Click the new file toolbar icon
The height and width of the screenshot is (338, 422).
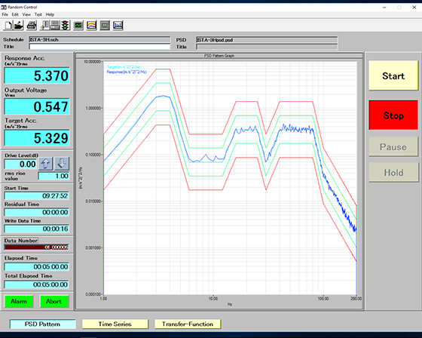click(8, 26)
